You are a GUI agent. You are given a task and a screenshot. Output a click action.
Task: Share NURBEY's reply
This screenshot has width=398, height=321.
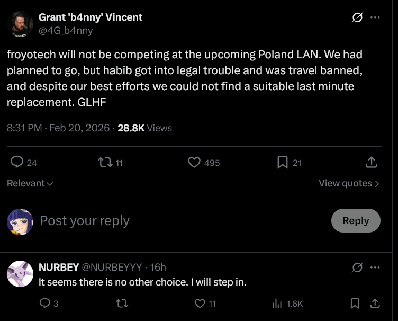[374, 304]
